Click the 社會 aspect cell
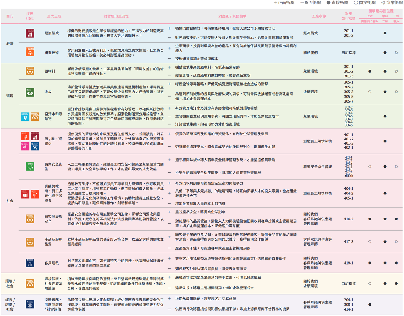 click(x=10, y=200)
